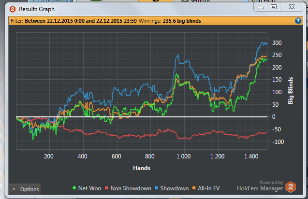Screen dimensions: 308x199
Task: Click the filter date range text
Action: click(81, 21)
